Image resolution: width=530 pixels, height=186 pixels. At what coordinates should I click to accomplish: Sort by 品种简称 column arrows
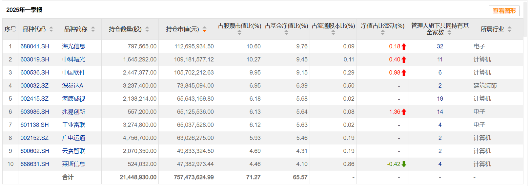(x=93, y=29)
